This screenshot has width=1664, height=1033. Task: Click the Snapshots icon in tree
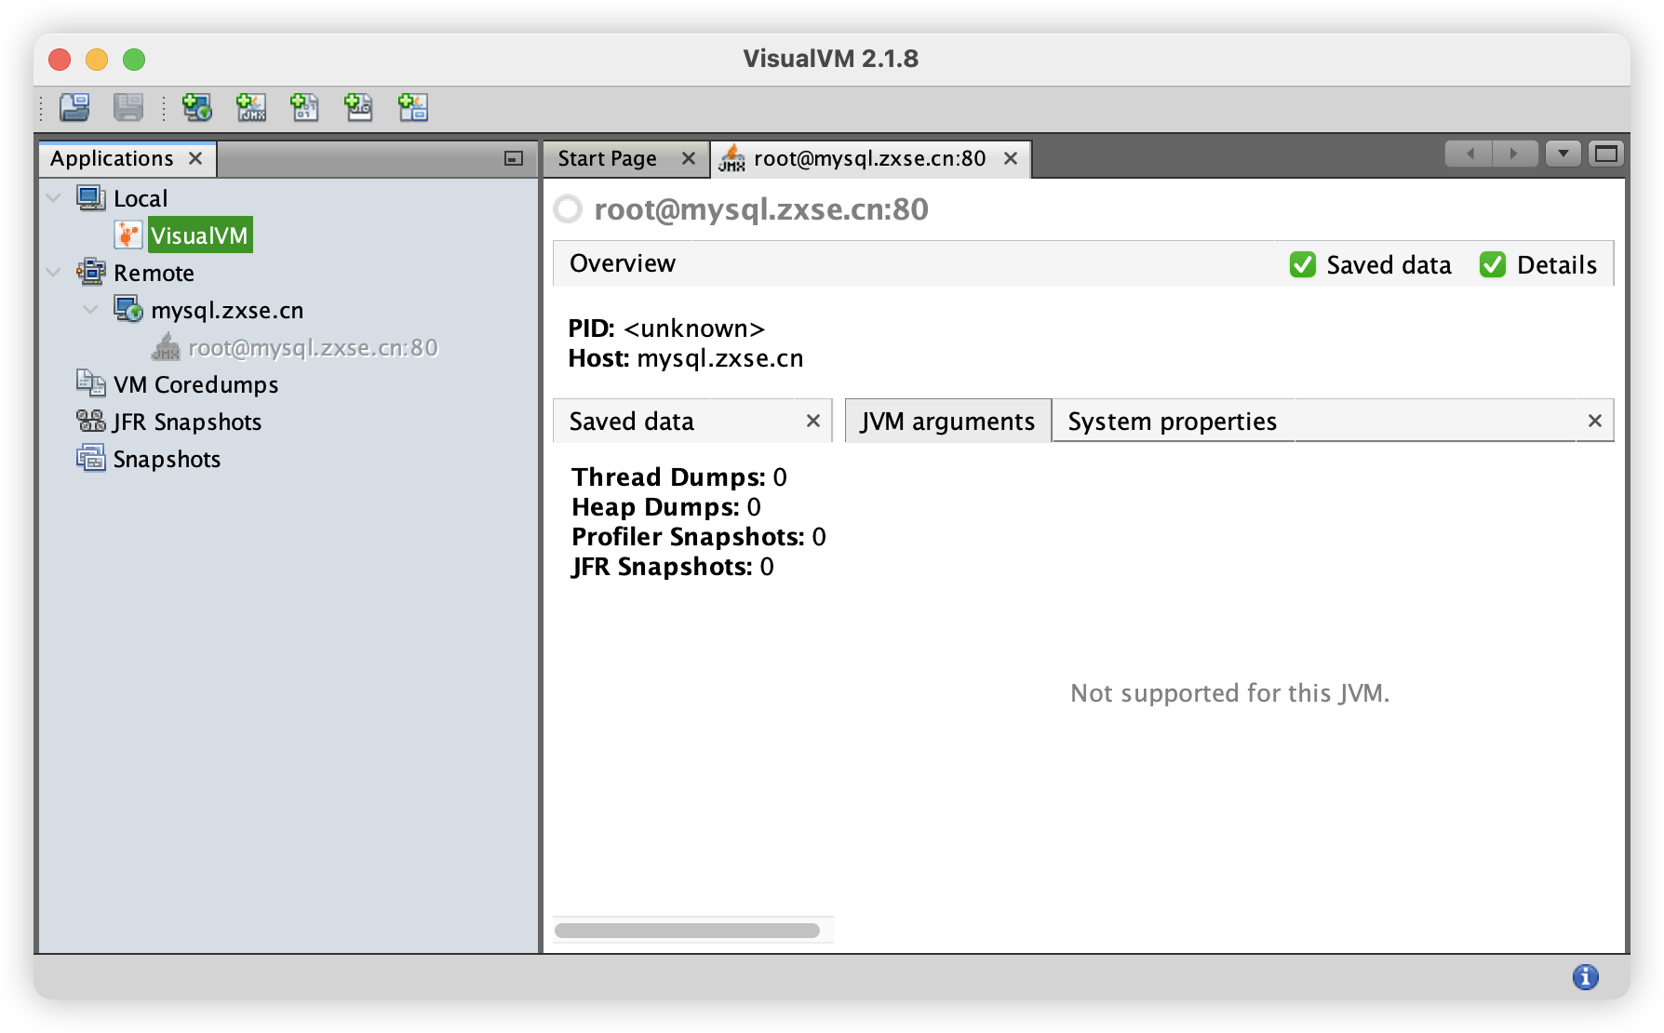tap(91, 459)
